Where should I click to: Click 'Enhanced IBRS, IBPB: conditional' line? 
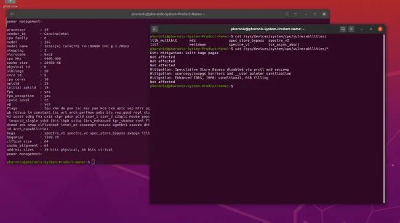point(209,77)
